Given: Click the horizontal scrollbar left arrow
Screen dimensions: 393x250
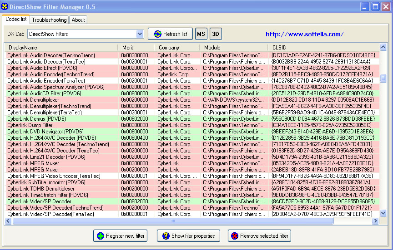Looking at the screenshot, I should [x=8, y=221].
